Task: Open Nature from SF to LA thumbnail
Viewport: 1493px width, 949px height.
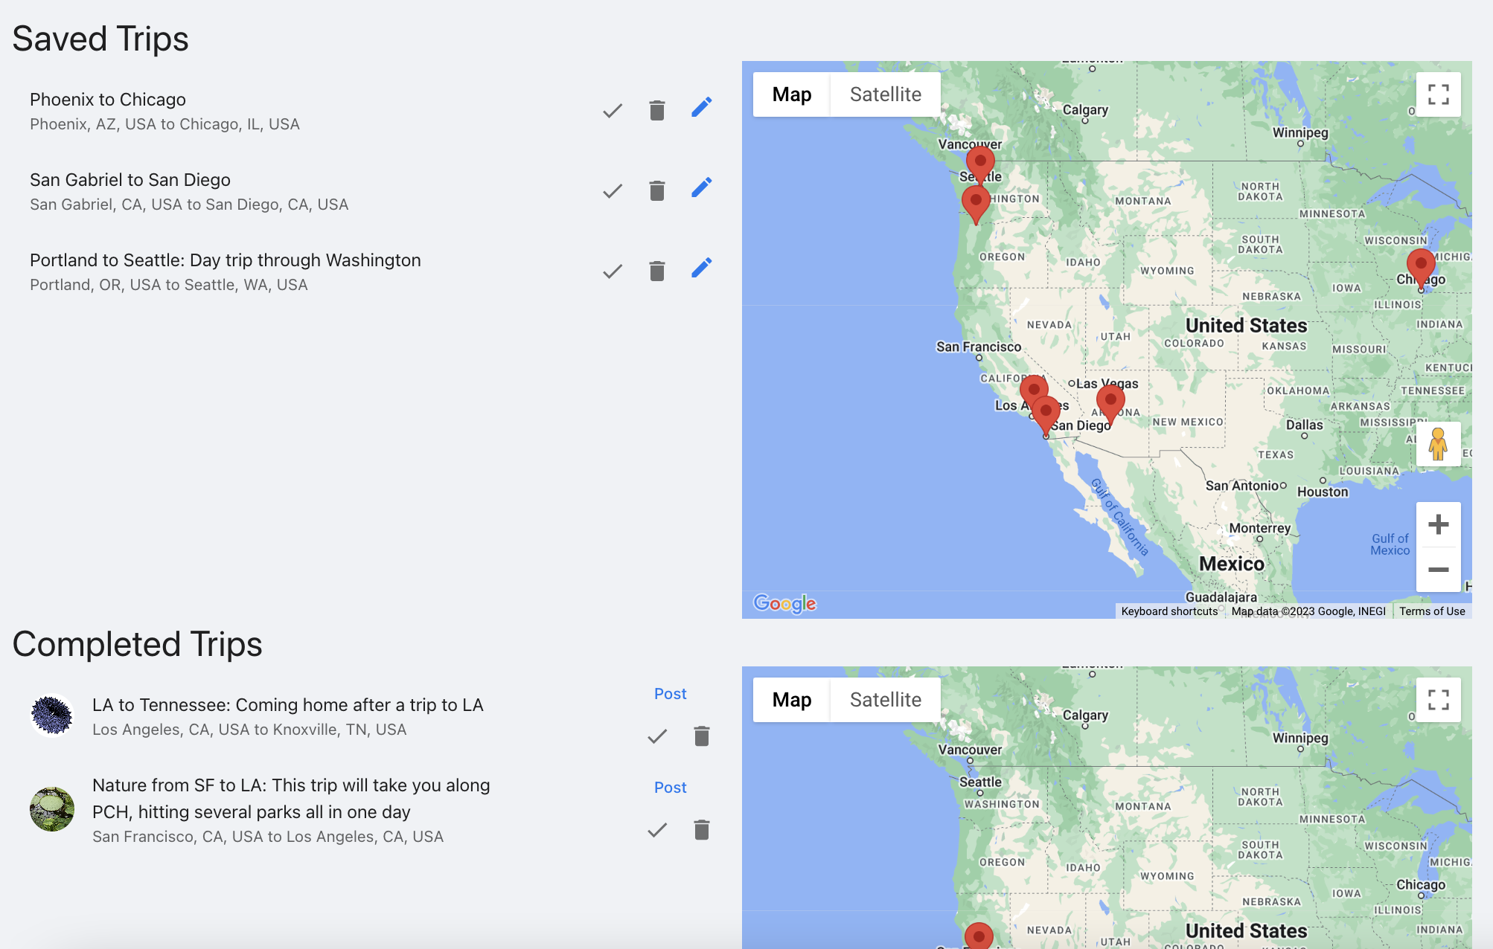Action: pyautogui.click(x=52, y=809)
